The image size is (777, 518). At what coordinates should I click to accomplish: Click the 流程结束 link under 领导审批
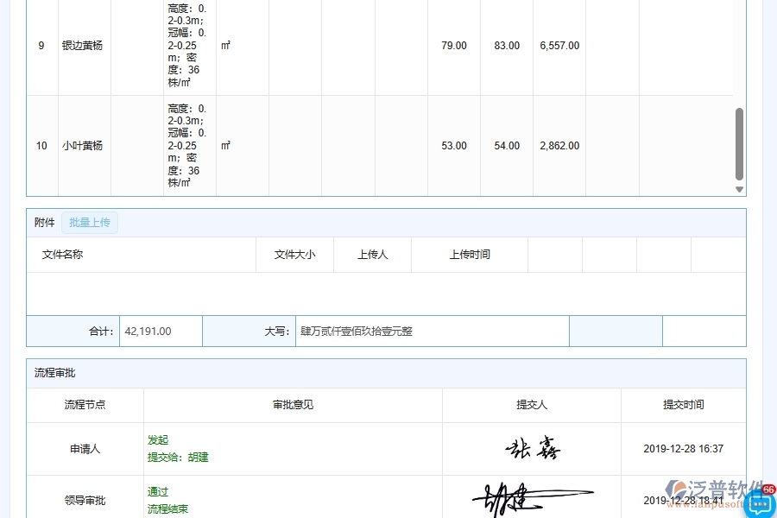point(168,509)
